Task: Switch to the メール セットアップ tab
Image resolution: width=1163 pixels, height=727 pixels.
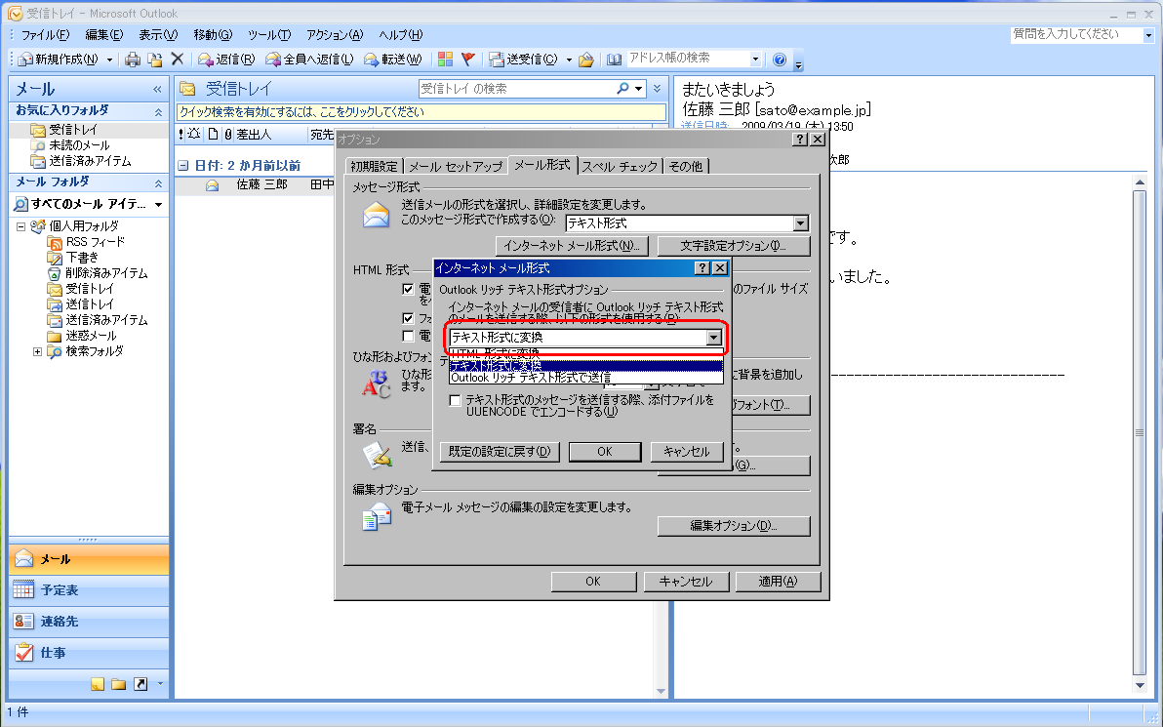Action: click(456, 167)
